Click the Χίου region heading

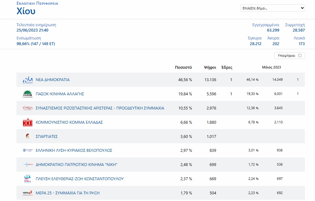[x=26, y=11]
